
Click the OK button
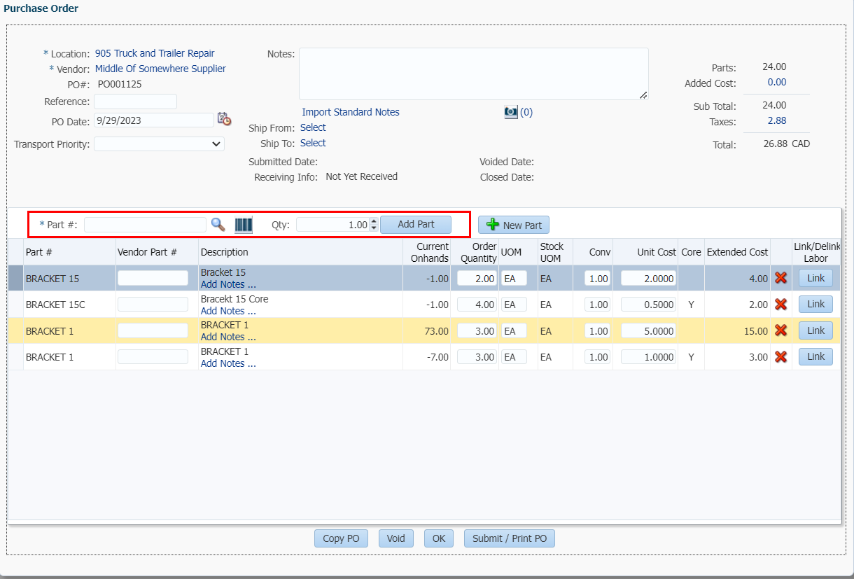439,538
